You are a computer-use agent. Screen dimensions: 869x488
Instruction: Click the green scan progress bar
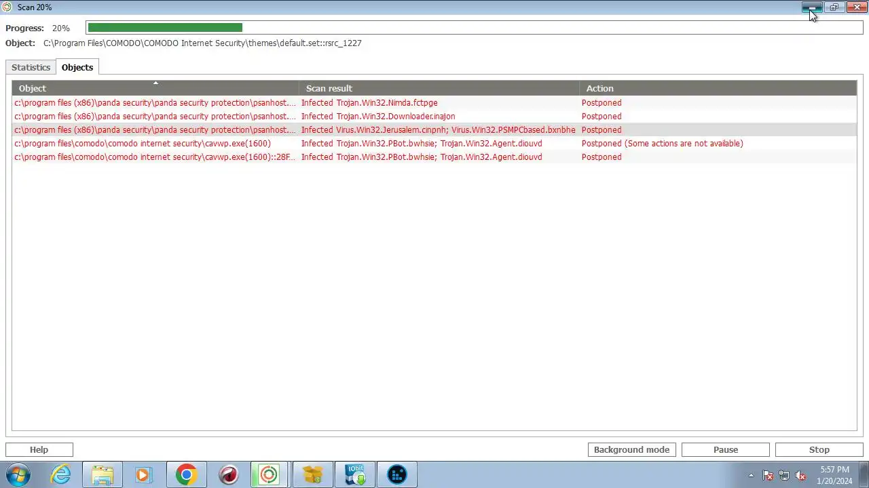(165, 28)
